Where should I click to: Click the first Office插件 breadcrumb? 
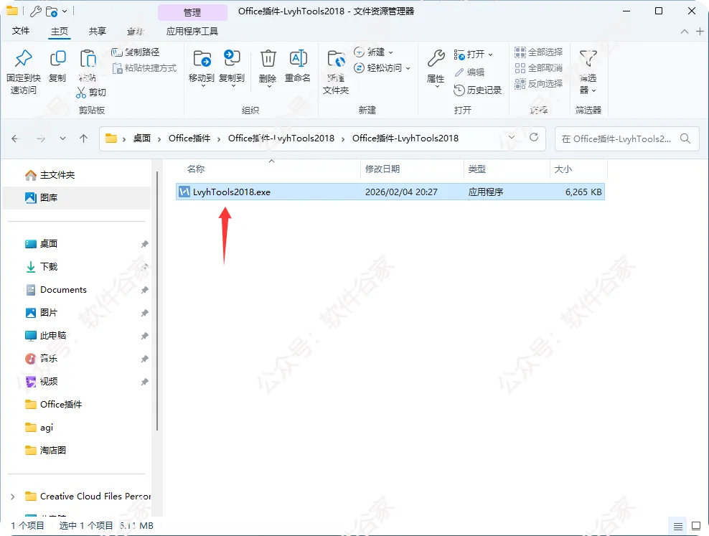point(189,138)
